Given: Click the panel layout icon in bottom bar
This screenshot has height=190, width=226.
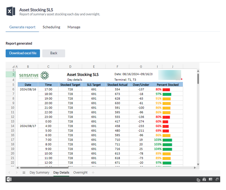Looking at the screenshot, I should point(211,179).
